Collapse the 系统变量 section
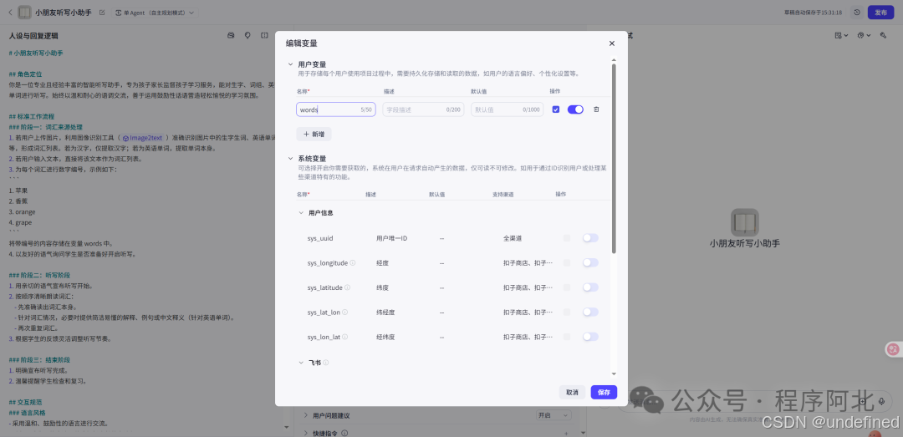 [290, 158]
